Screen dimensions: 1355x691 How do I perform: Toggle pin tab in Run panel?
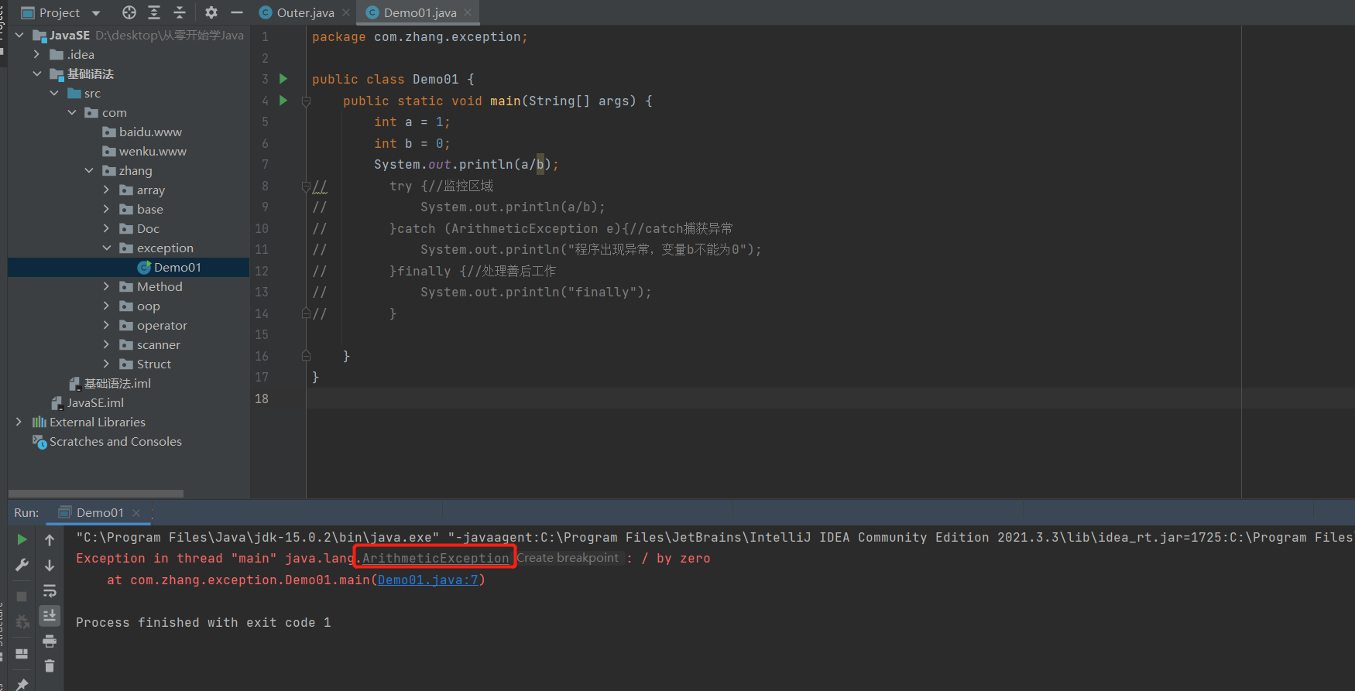click(x=22, y=684)
